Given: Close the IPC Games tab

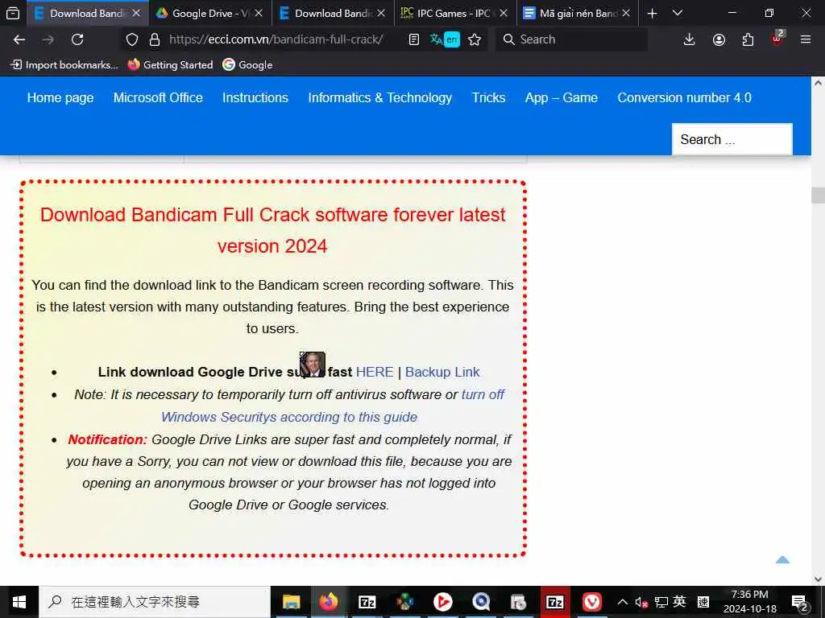Looking at the screenshot, I should click(x=504, y=13).
